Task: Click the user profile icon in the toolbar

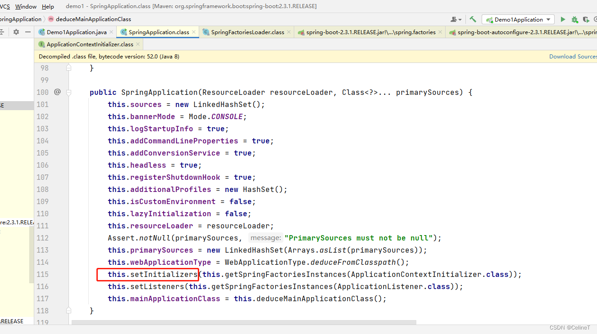Action: 453,19
